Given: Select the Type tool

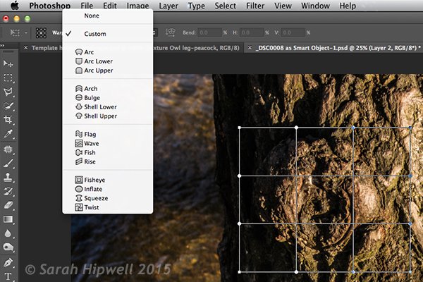Looking at the screenshot, I should [9, 276].
